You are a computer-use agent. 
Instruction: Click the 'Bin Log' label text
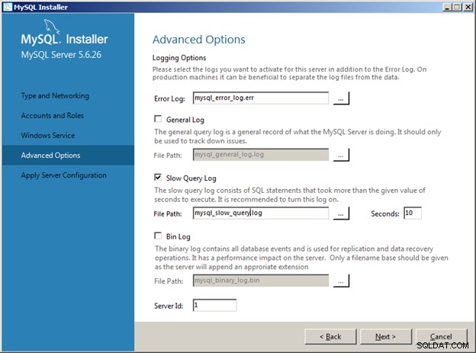178,237
